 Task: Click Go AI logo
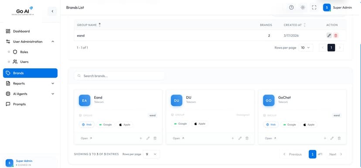pyautogui.click(x=23, y=11)
